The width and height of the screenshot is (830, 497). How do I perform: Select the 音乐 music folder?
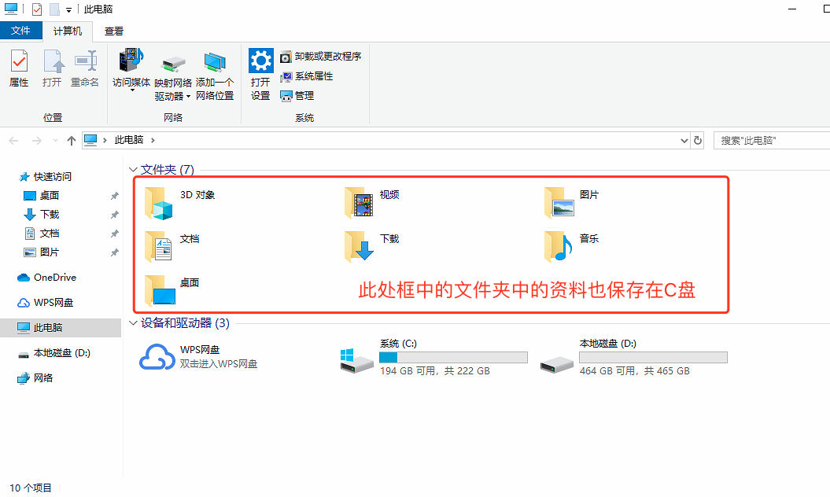point(572,246)
